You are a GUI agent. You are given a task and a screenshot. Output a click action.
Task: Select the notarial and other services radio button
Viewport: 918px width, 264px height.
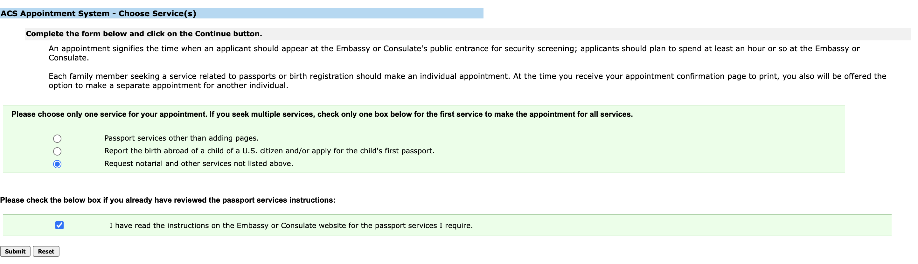pyautogui.click(x=57, y=164)
